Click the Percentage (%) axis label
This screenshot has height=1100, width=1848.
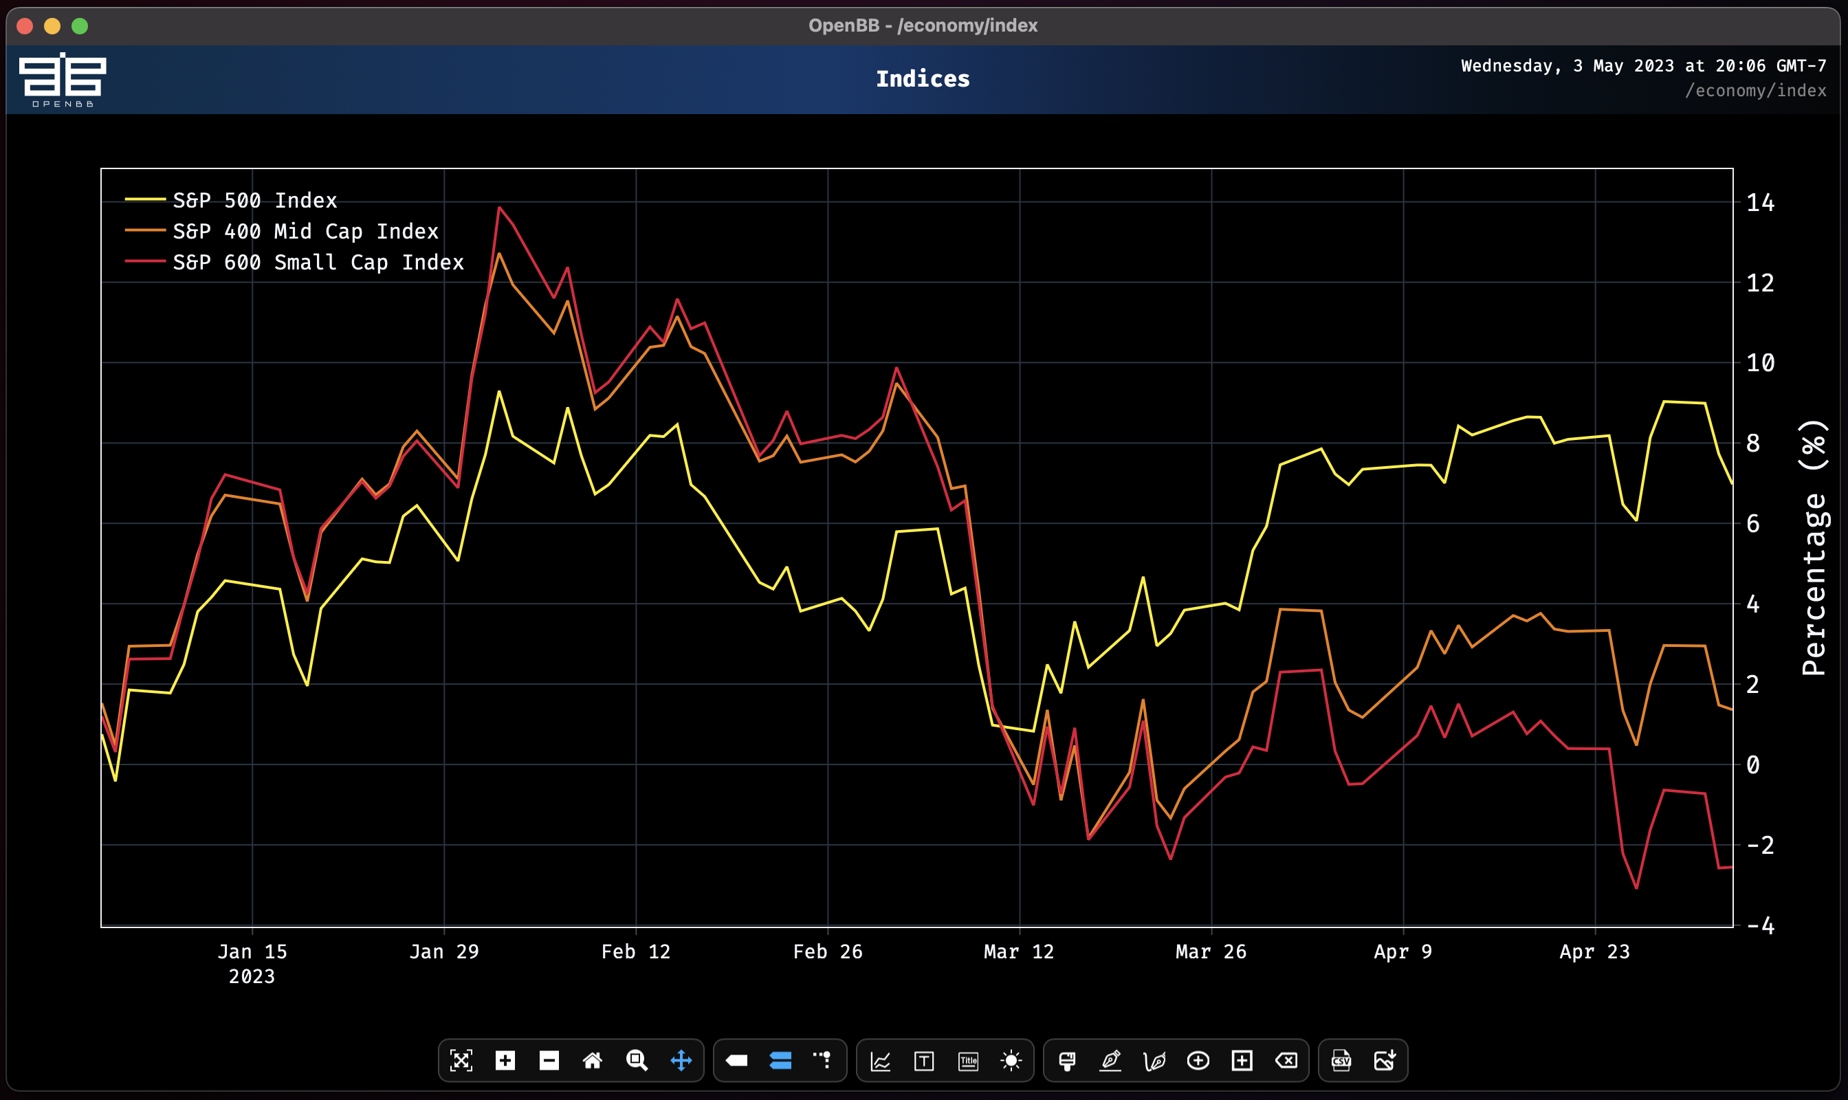tap(1813, 548)
